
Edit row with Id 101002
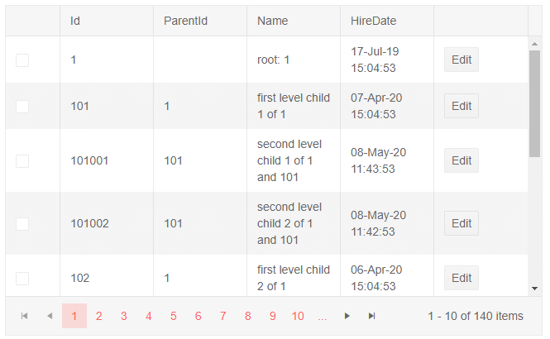[462, 223]
